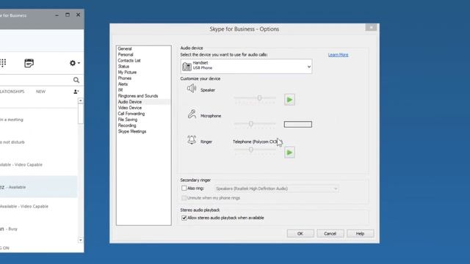
Task: Click the microphone icon
Action: pyautogui.click(x=192, y=114)
